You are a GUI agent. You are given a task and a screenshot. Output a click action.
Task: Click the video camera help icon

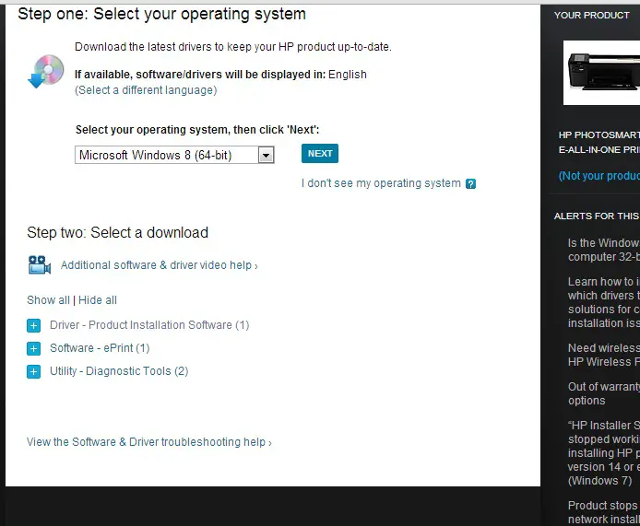coord(40,265)
